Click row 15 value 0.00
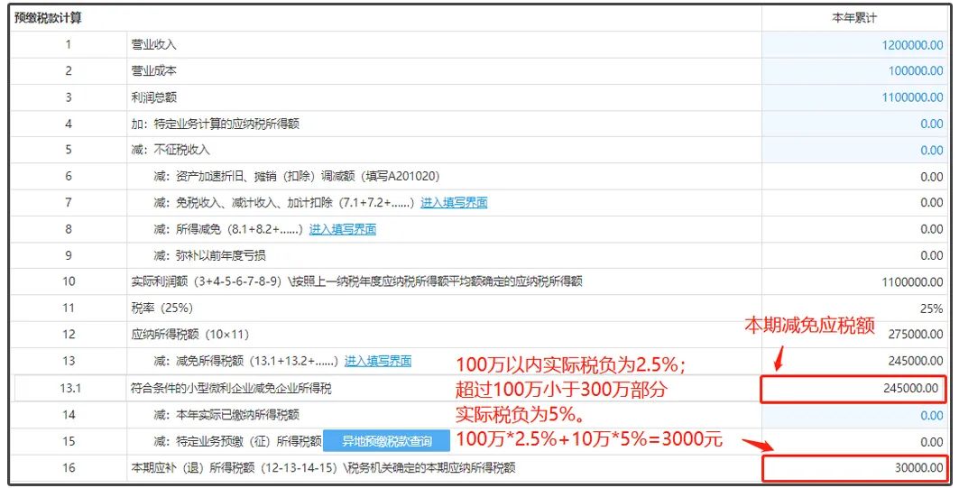Image resolution: width=959 pixels, height=488 pixels. click(x=932, y=441)
